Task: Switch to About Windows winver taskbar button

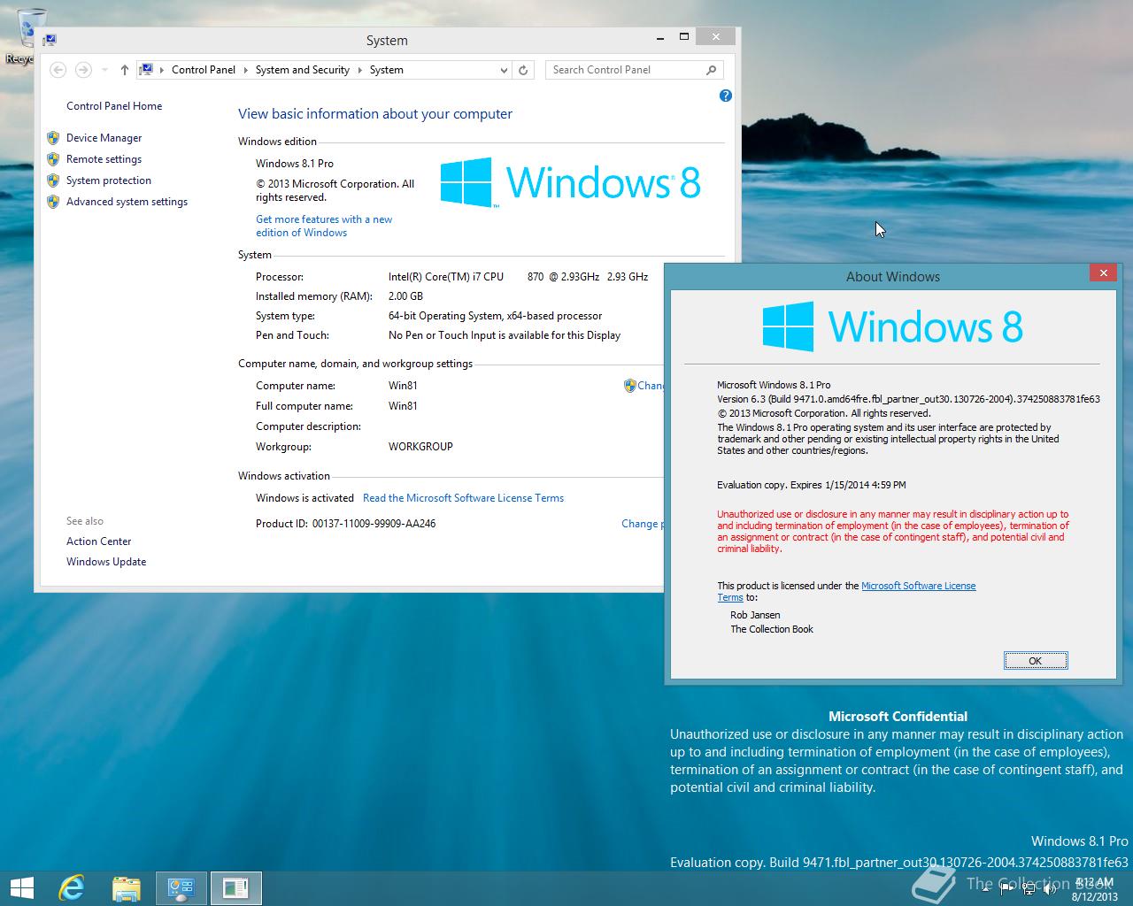Action: coord(236,888)
